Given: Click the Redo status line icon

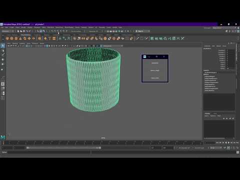Looking at the screenshot, I should (x=29, y=31).
